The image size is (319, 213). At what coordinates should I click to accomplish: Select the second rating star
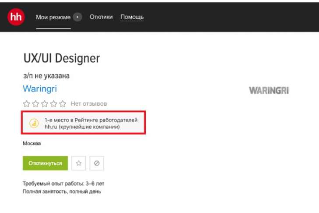[35, 104]
